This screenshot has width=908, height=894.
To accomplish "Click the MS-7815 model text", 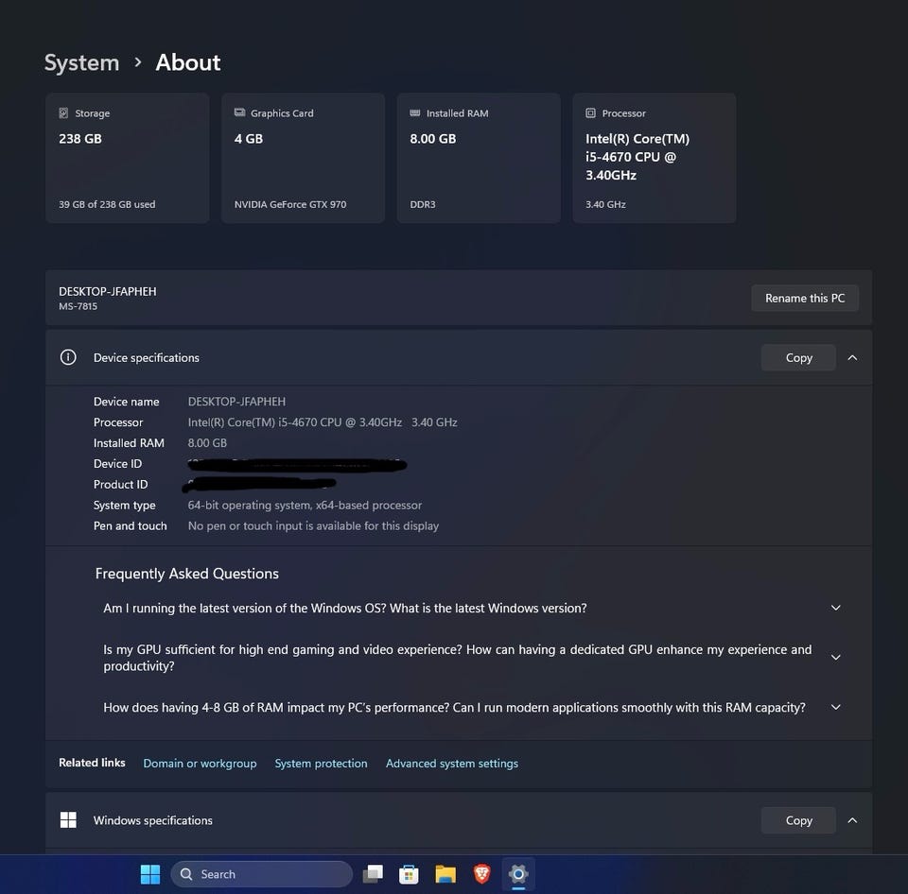I will (x=78, y=306).
